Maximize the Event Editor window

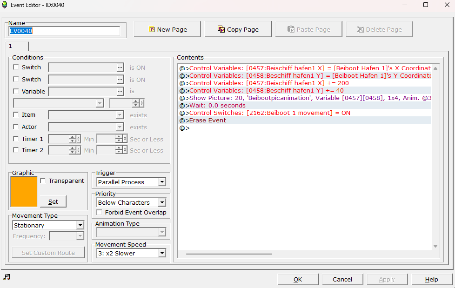tap(425, 5)
